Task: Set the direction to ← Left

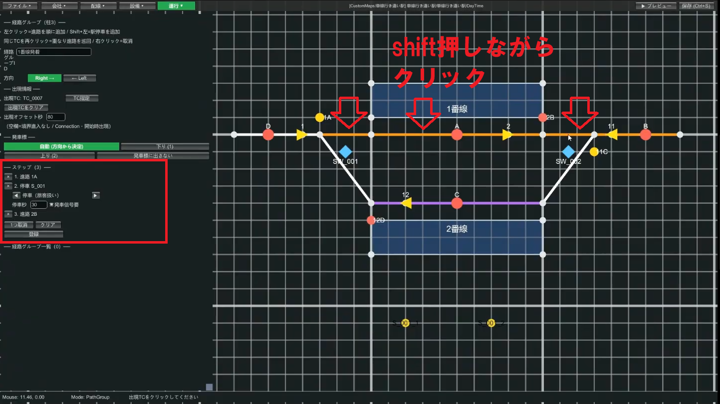Action: (x=79, y=78)
